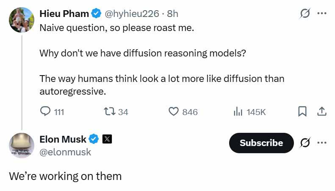Open more options on Elon Musk's reply
Screen dimensions: 335x191
(322, 143)
